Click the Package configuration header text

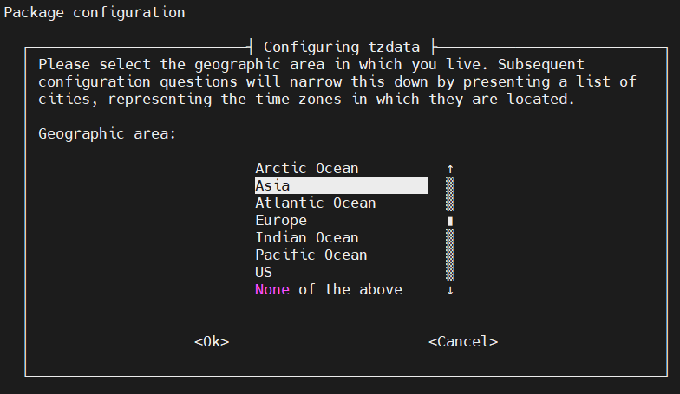click(95, 12)
